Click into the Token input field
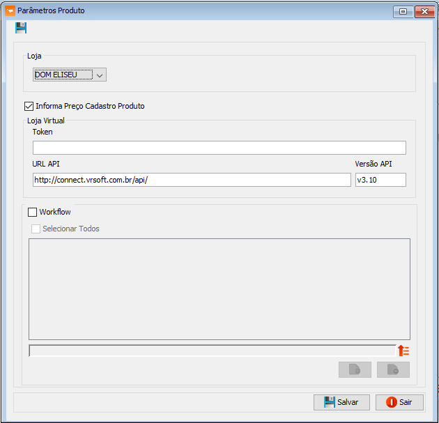439x423 pixels. [x=219, y=148]
